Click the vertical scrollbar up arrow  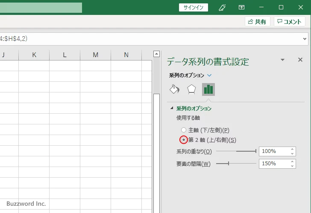(x=156, y=54)
